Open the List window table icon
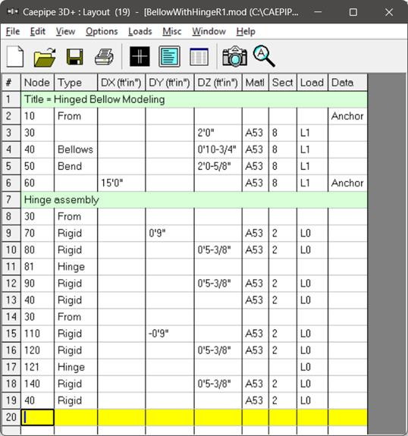This screenshot has height=436, width=408. [x=199, y=57]
